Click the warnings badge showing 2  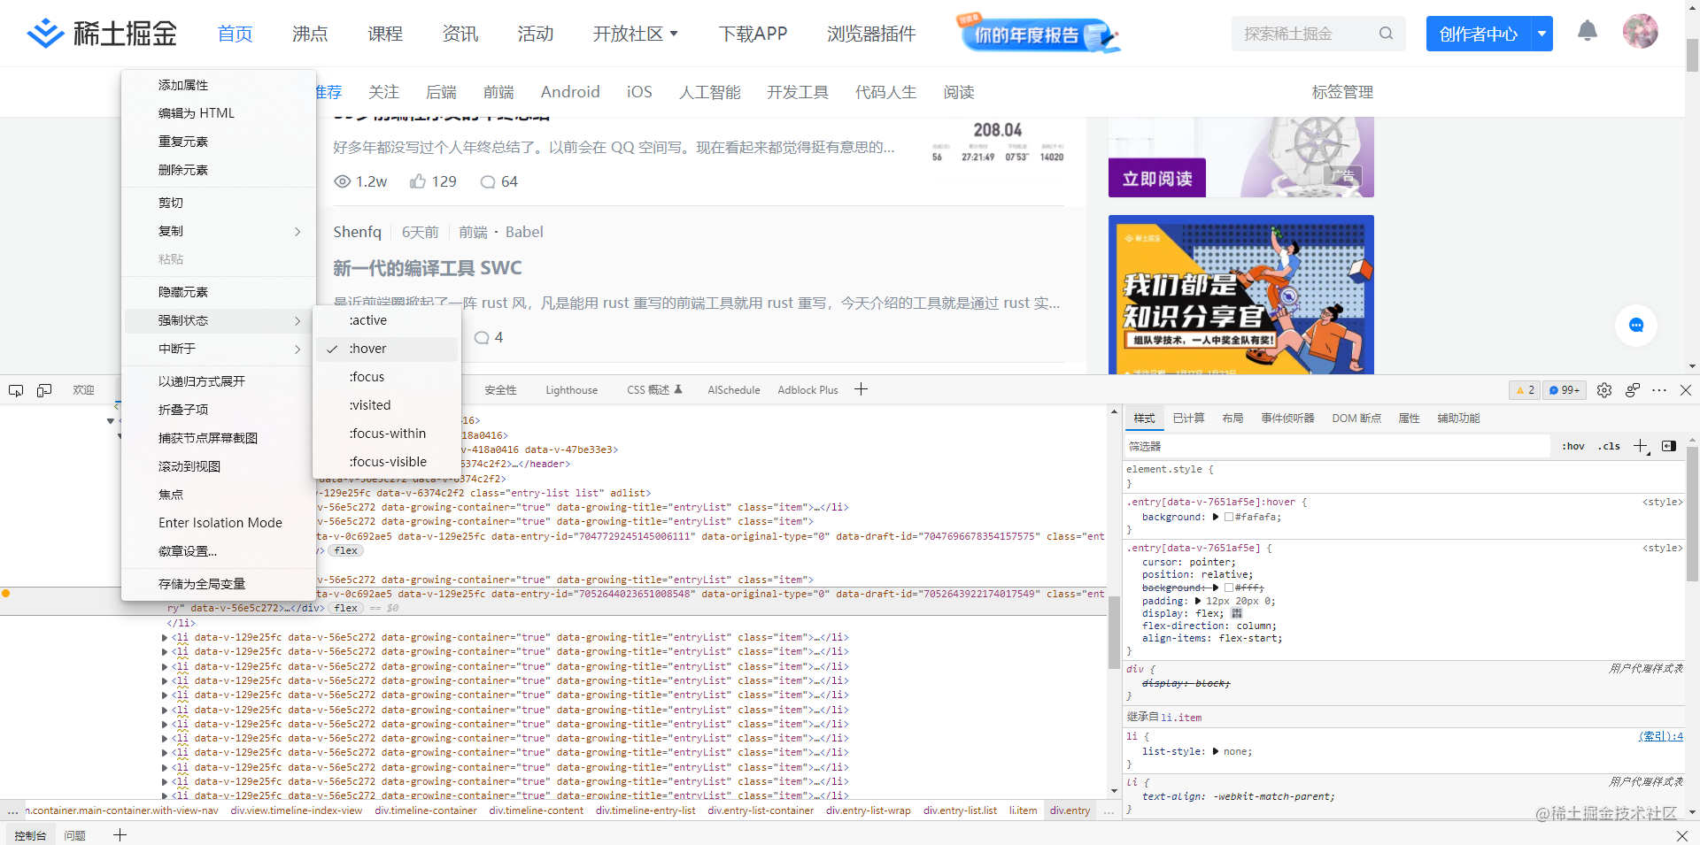pyautogui.click(x=1525, y=390)
